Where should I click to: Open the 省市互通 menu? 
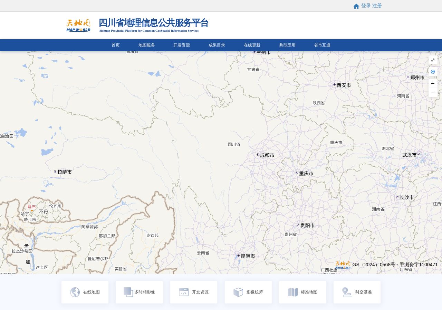[322, 45]
